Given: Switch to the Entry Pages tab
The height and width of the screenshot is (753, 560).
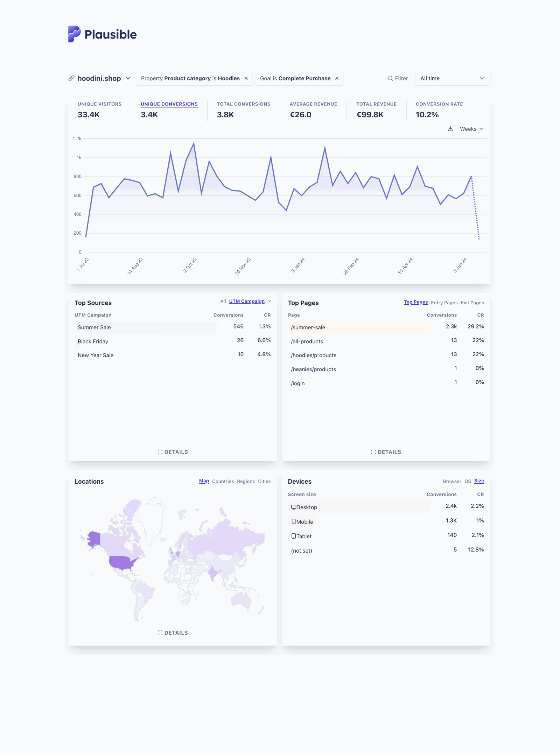Looking at the screenshot, I should (444, 303).
